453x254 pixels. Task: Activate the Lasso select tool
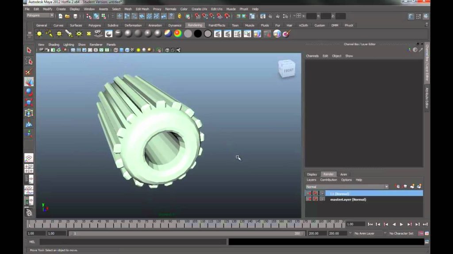(x=29, y=61)
